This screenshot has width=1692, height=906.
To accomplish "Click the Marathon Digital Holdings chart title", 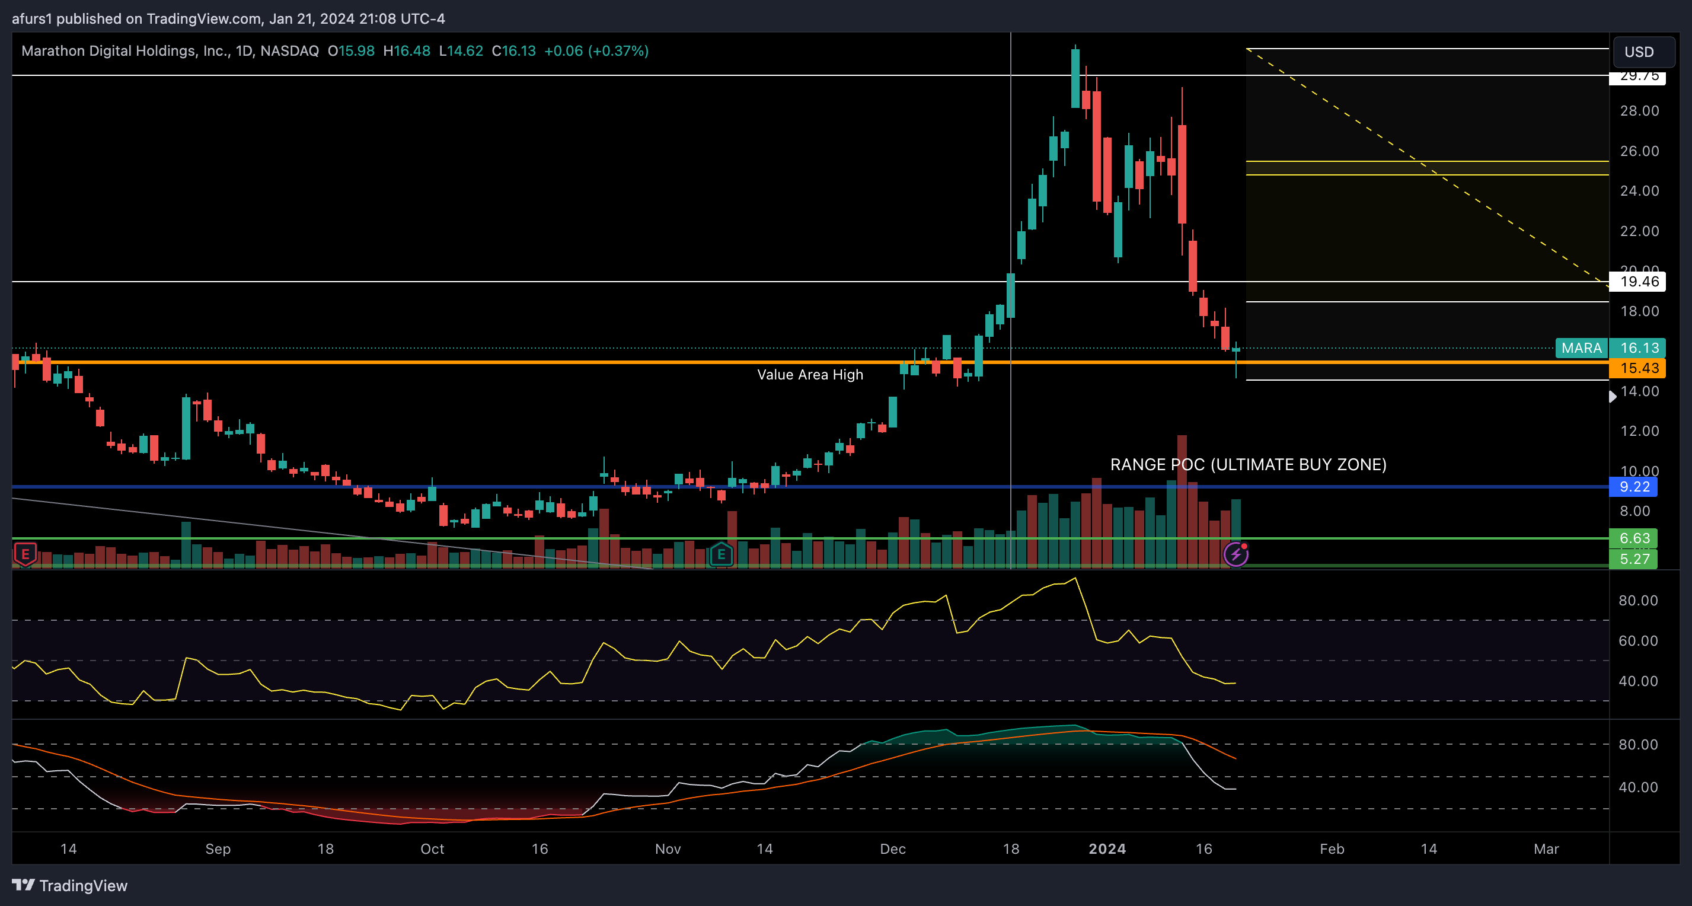I will tap(170, 50).
